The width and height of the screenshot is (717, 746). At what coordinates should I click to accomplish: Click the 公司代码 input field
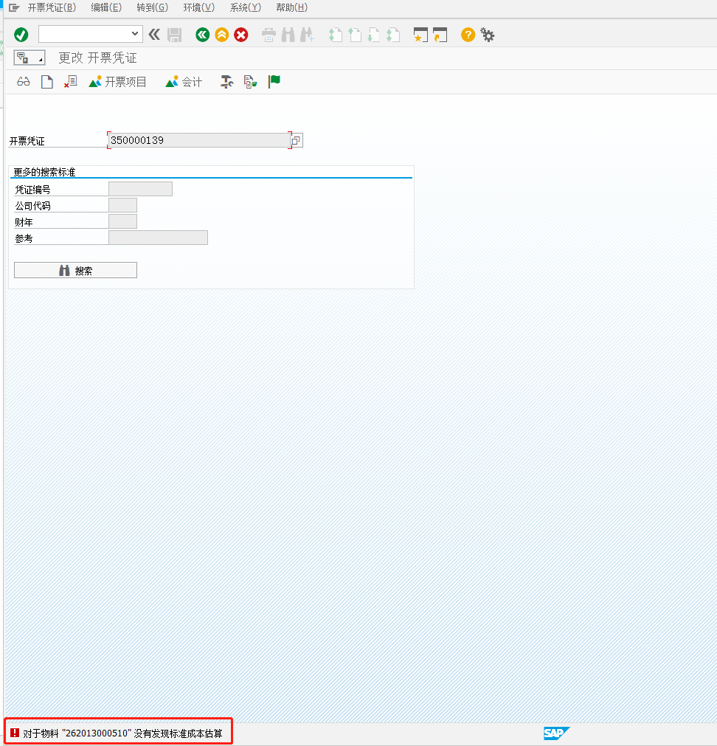pyautogui.click(x=122, y=205)
